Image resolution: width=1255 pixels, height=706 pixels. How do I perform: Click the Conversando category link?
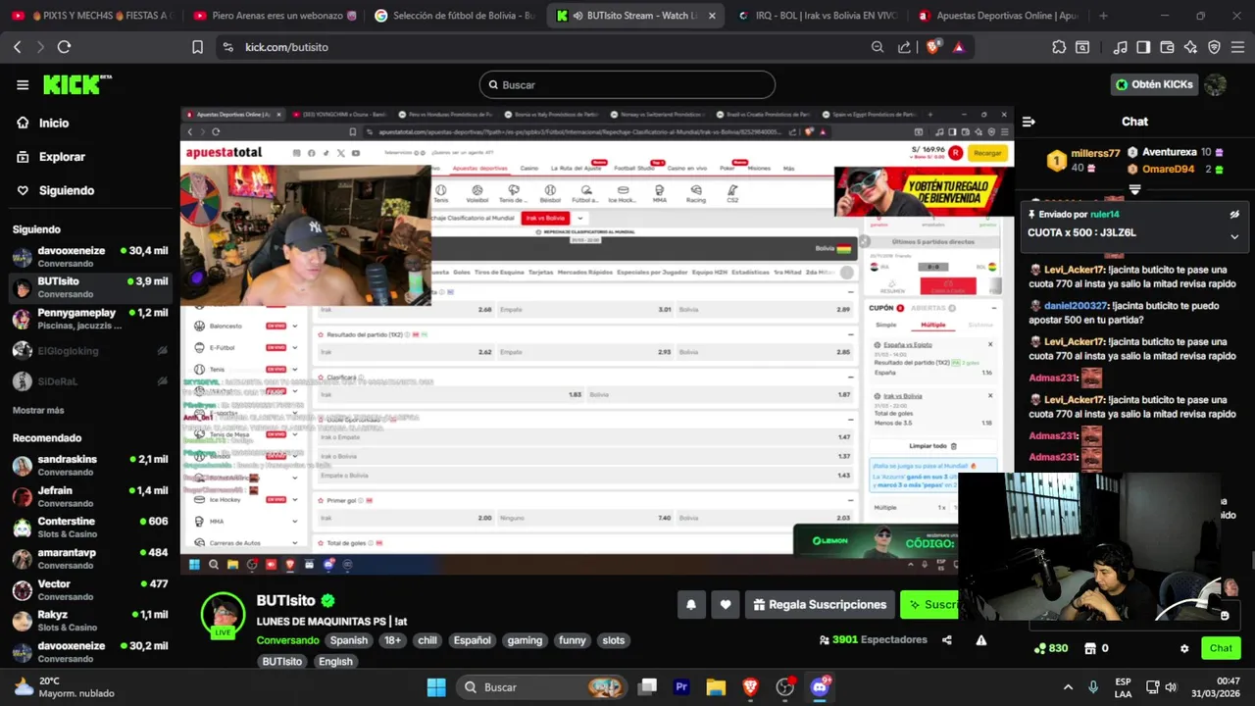click(287, 640)
